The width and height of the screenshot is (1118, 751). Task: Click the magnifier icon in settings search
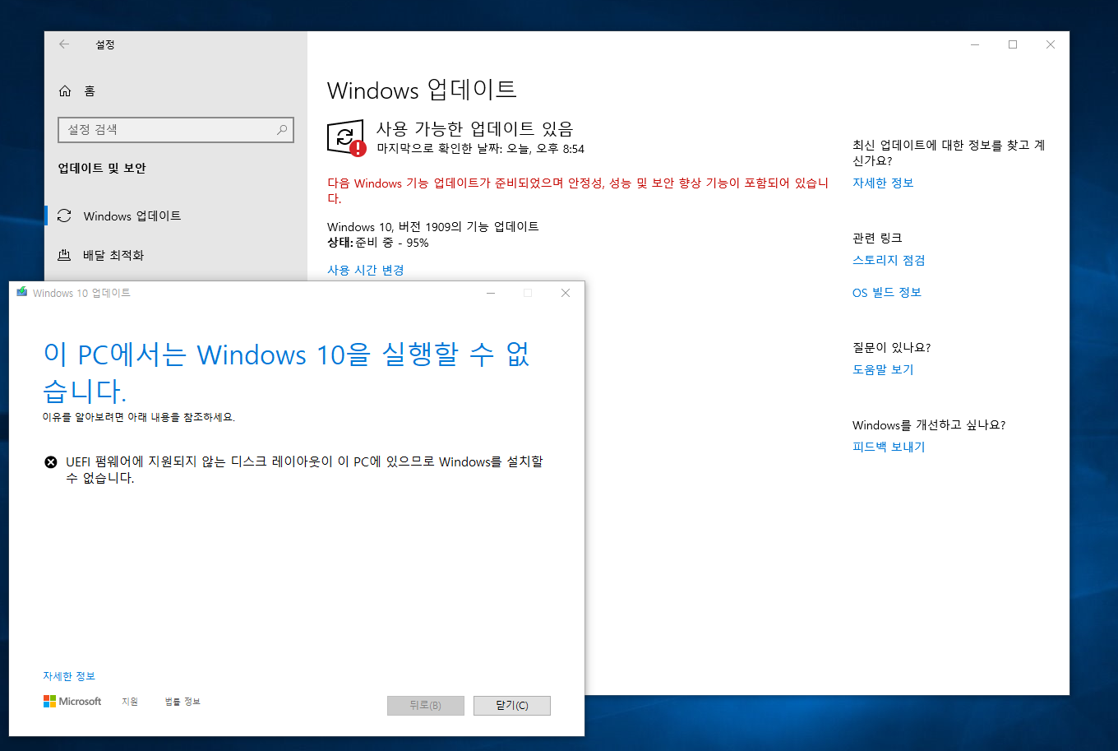point(281,130)
